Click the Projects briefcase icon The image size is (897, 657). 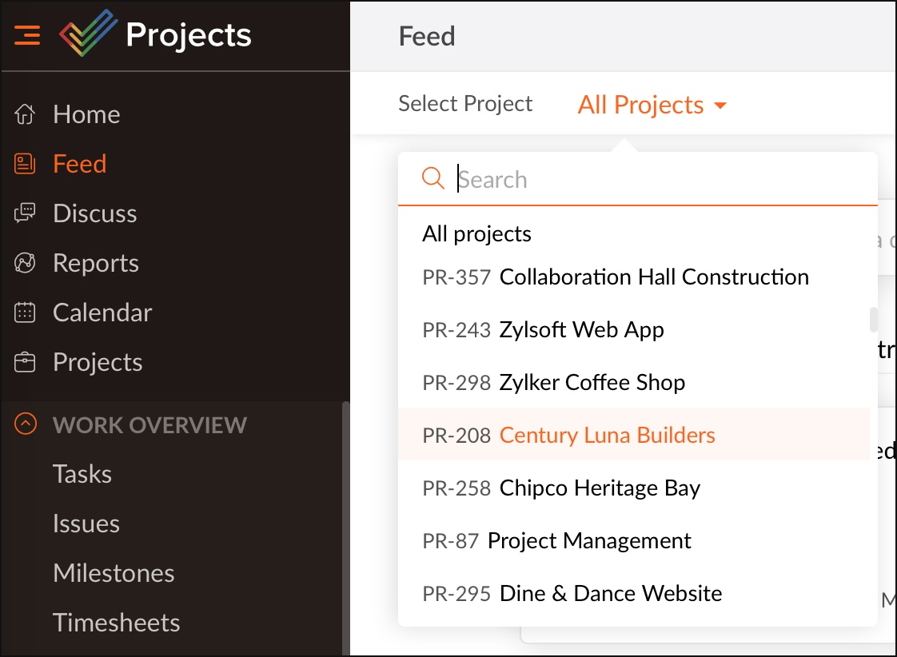tap(26, 362)
